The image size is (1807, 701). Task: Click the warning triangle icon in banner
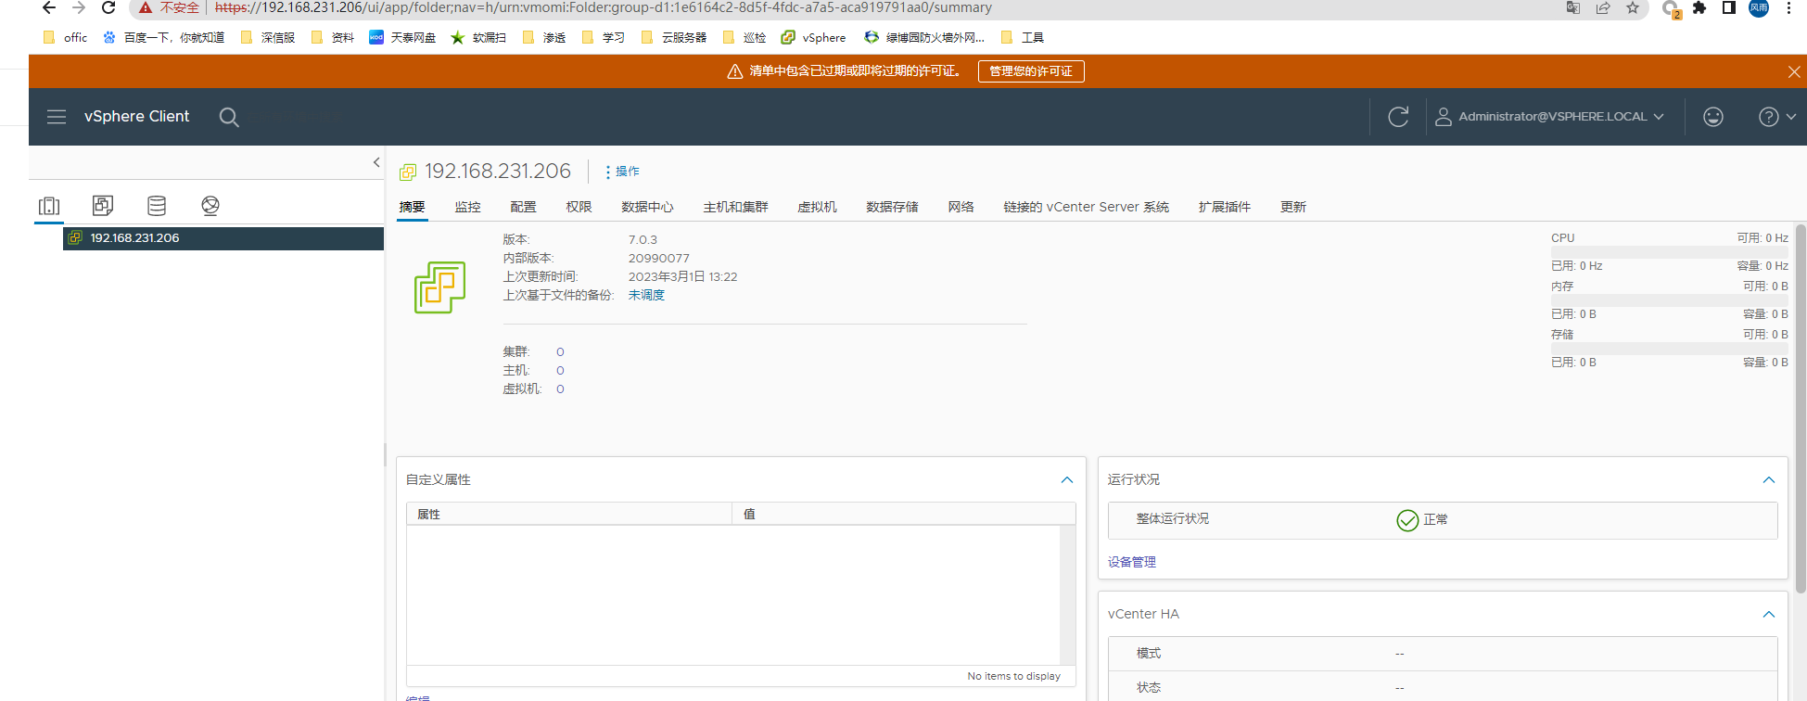click(x=735, y=71)
